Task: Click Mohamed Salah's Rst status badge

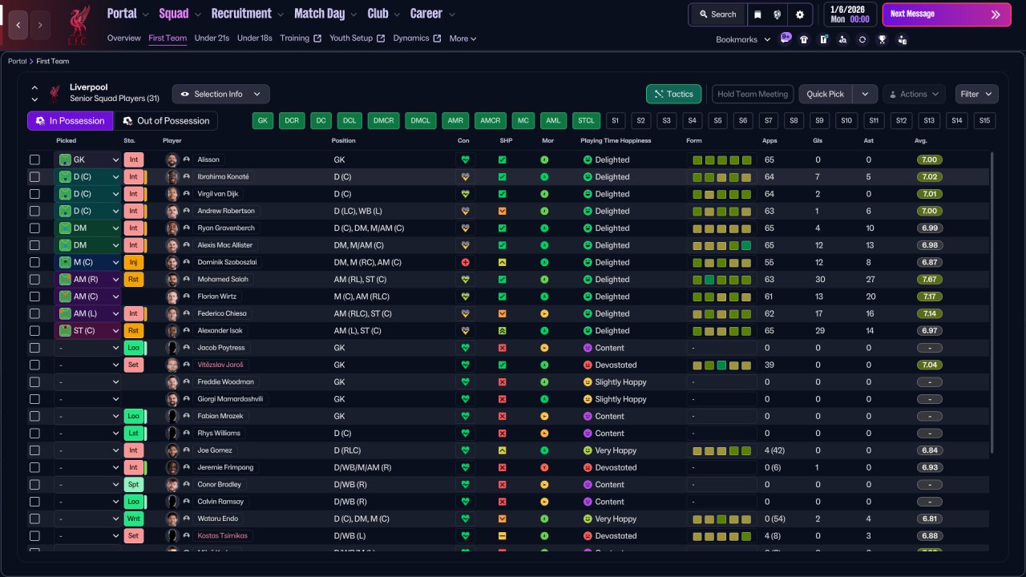Action: tap(134, 279)
